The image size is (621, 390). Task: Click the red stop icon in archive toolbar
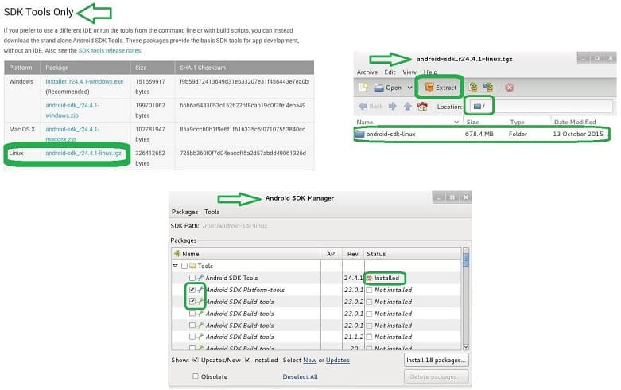pyautogui.click(x=510, y=88)
